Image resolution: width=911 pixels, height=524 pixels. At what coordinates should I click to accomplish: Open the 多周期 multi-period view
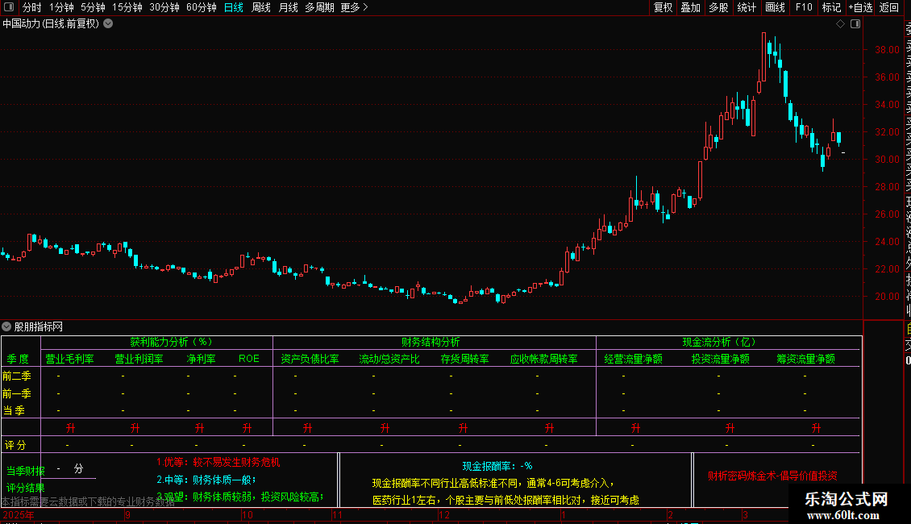pyautogui.click(x=319, y=7)
